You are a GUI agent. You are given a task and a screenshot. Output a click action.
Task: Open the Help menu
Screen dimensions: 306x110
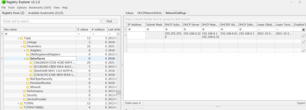tap(65, 7)
